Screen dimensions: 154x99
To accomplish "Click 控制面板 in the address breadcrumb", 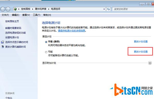I will 26,9.
